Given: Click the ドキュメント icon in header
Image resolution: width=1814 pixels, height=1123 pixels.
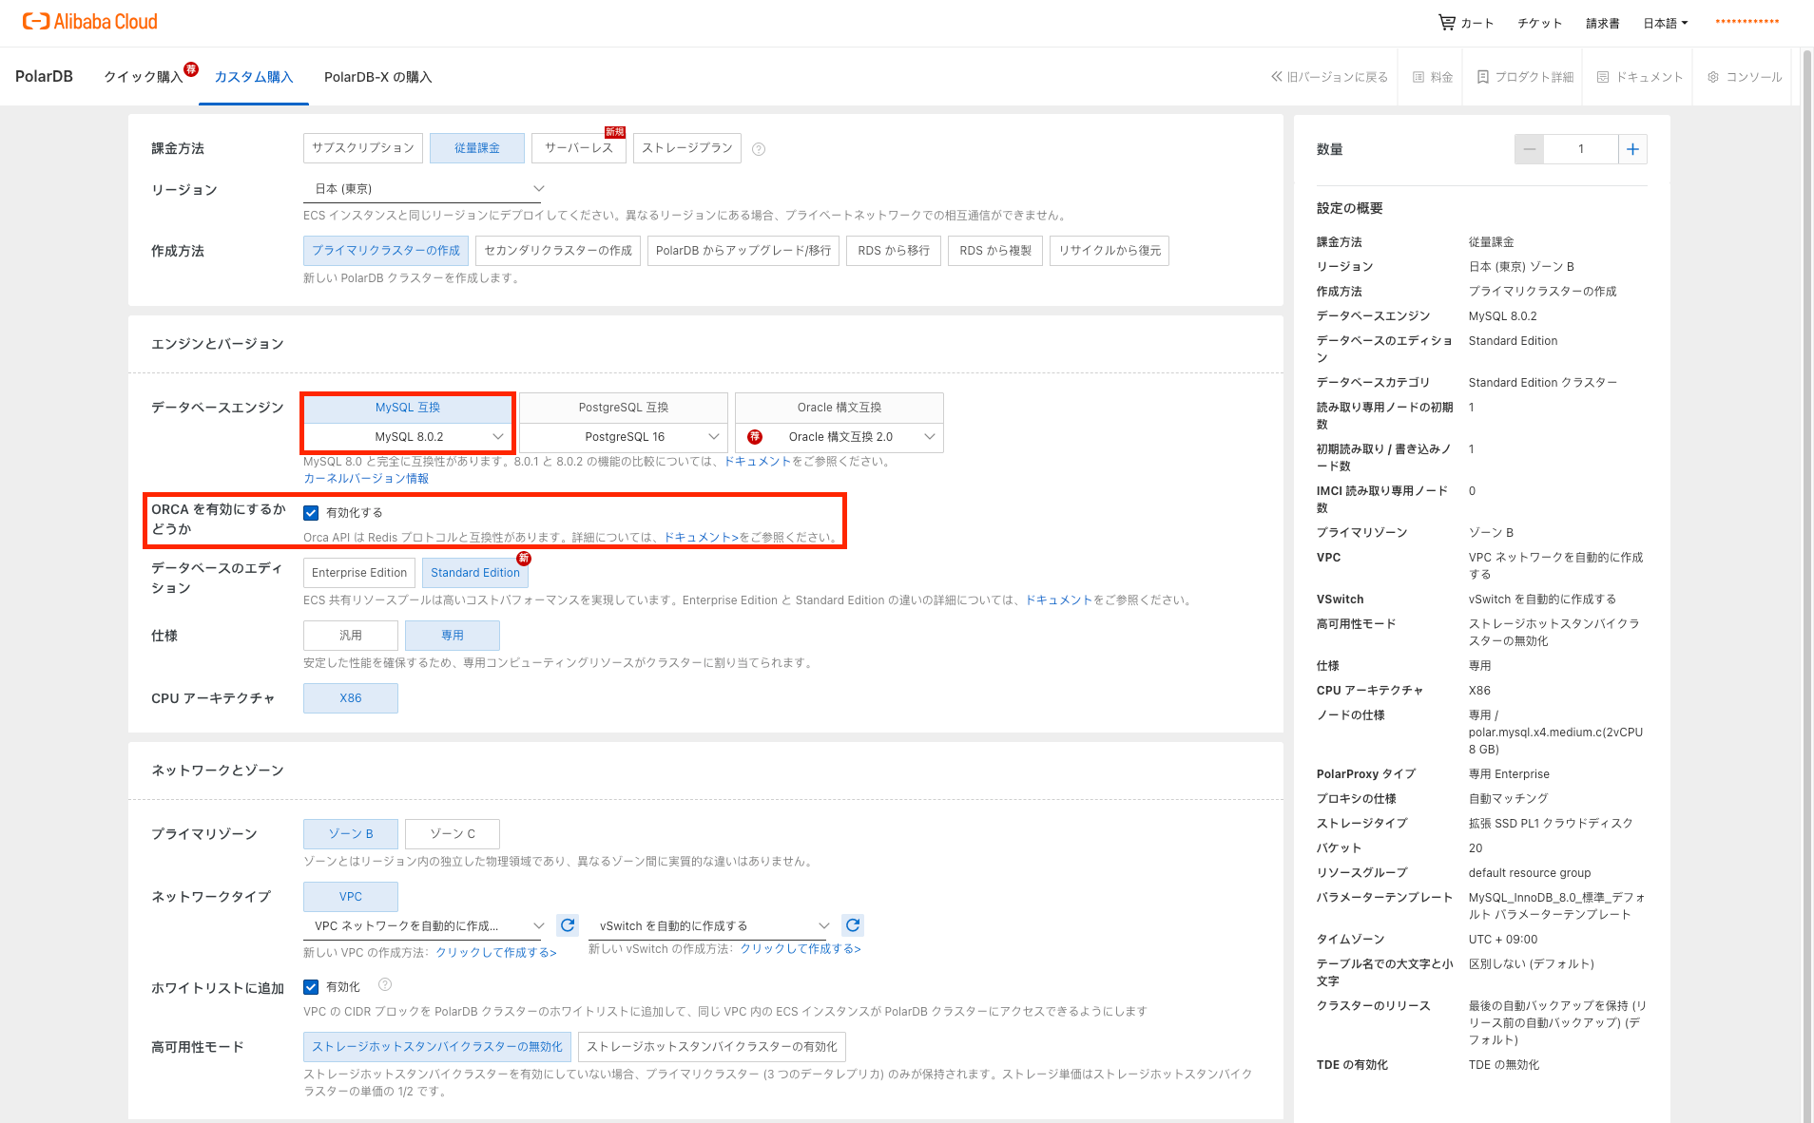Looking at the screenshot, I should click(x=1603, y=77).
